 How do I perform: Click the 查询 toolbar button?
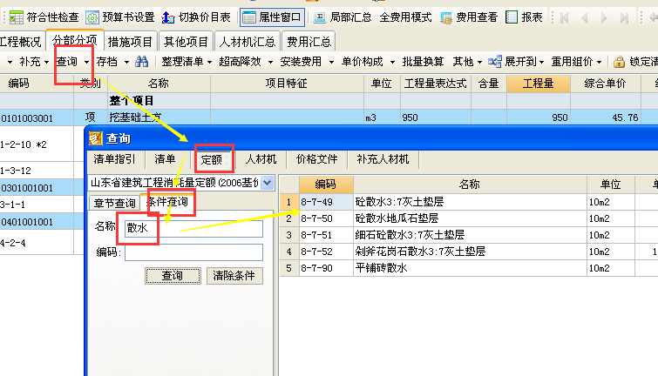click(67, 62)
